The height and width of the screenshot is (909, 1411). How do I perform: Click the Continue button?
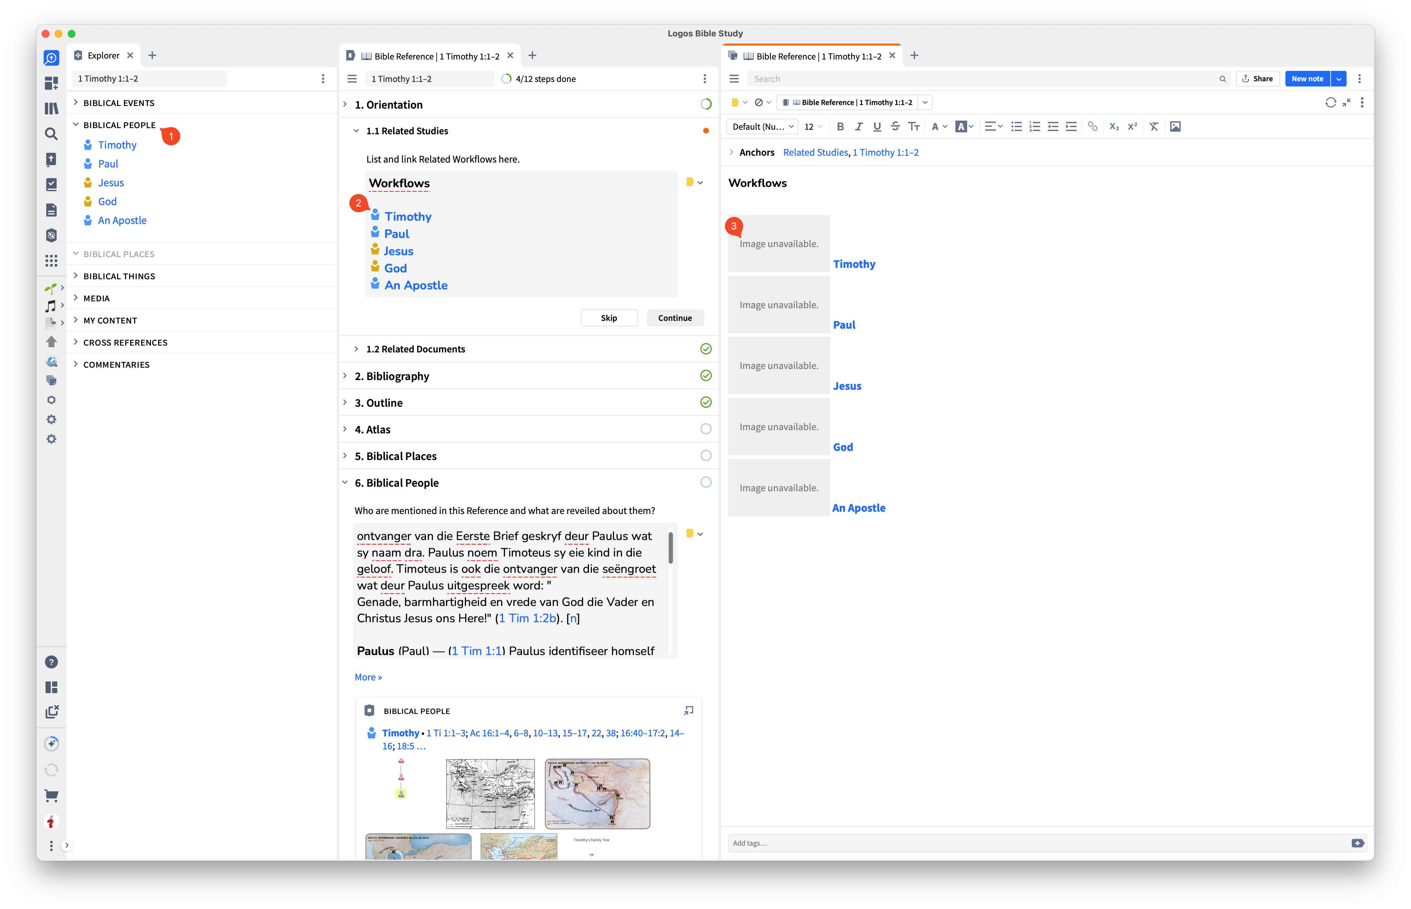click(675, 318)
